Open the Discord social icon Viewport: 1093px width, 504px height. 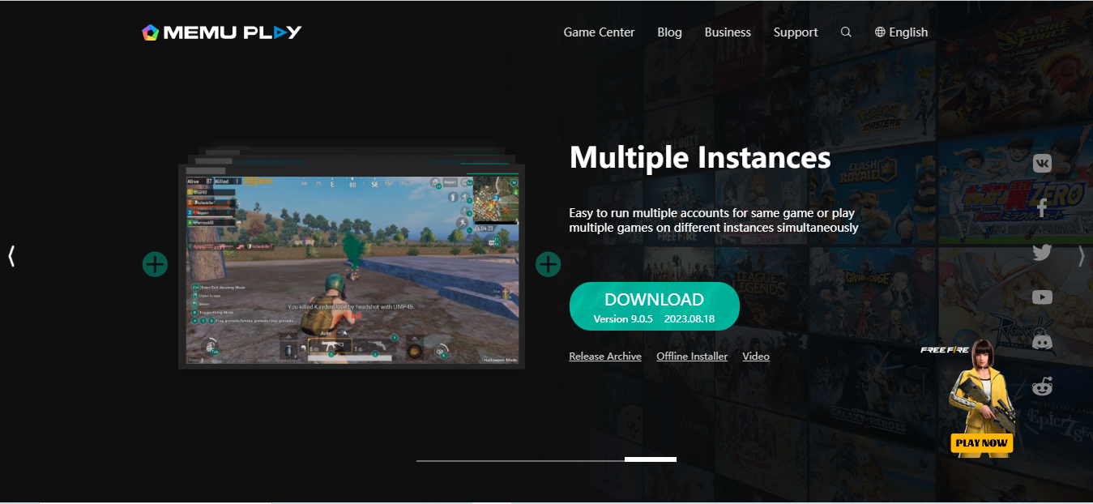coord(1042,342)
